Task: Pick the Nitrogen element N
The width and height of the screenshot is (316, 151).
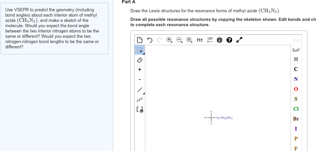Action: [x=296, y=79]
